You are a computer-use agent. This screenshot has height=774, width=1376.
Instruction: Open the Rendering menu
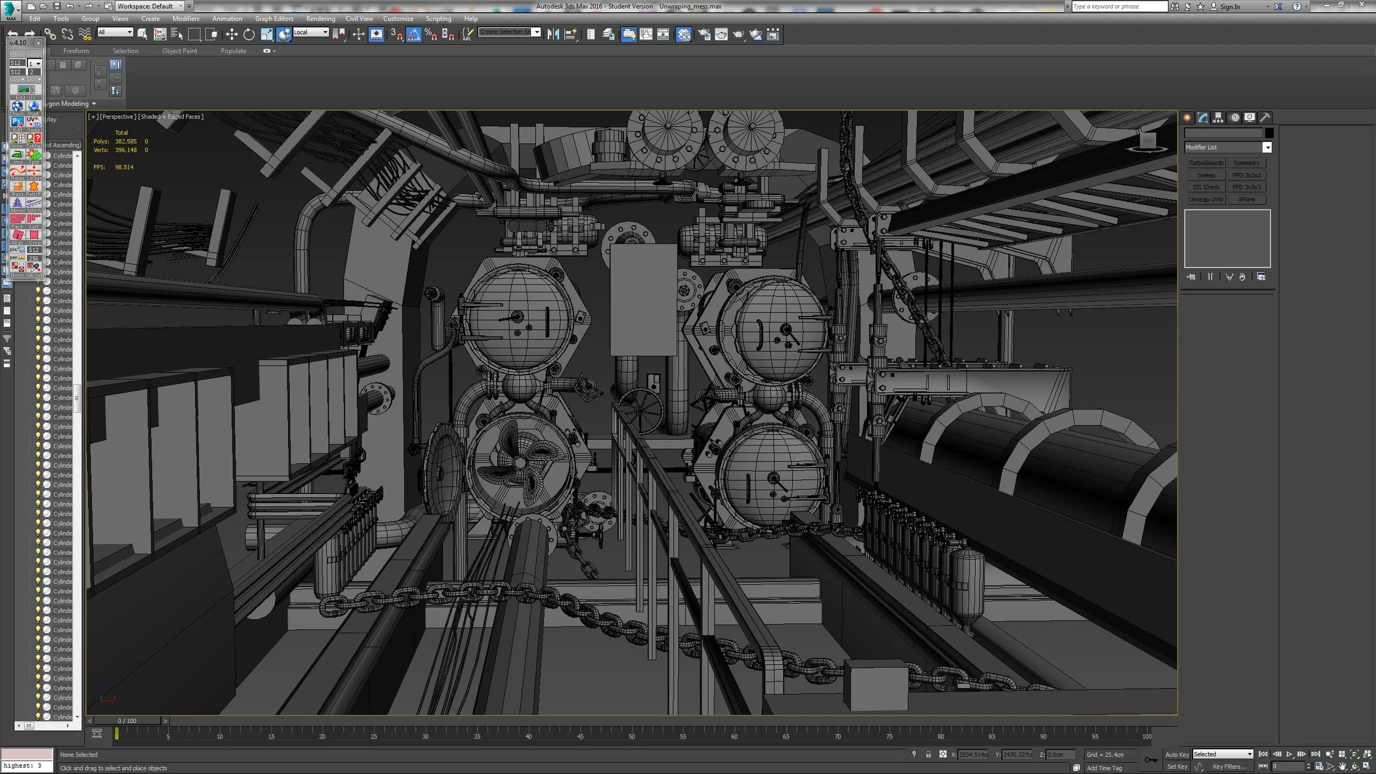(321, 18)
